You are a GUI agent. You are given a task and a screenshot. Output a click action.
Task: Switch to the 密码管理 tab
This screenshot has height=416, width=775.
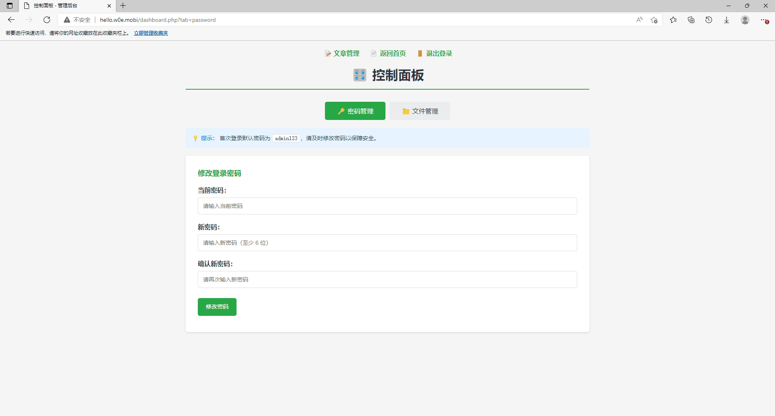click(355, 111)
